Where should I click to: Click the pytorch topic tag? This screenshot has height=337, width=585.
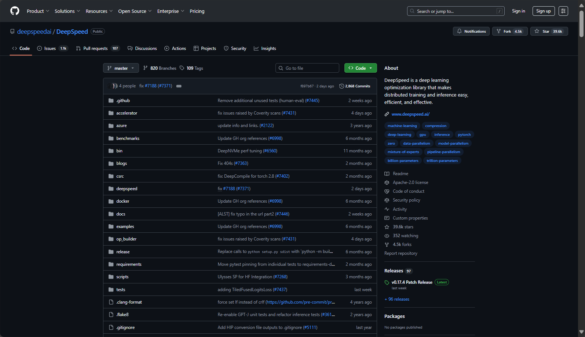[x=464, y=135]
